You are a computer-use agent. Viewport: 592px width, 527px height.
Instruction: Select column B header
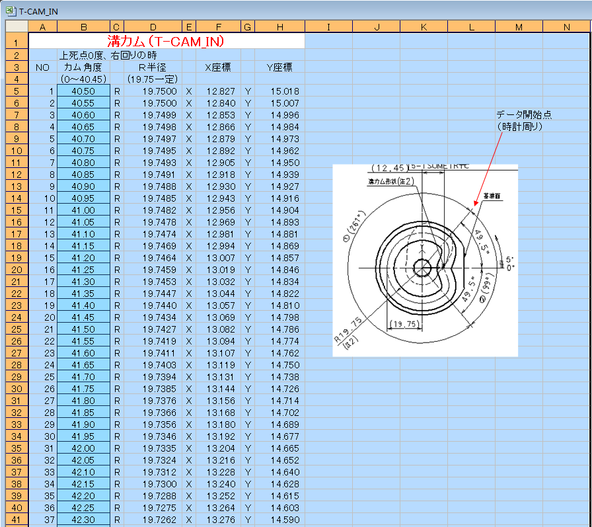[x=83, y=26]
